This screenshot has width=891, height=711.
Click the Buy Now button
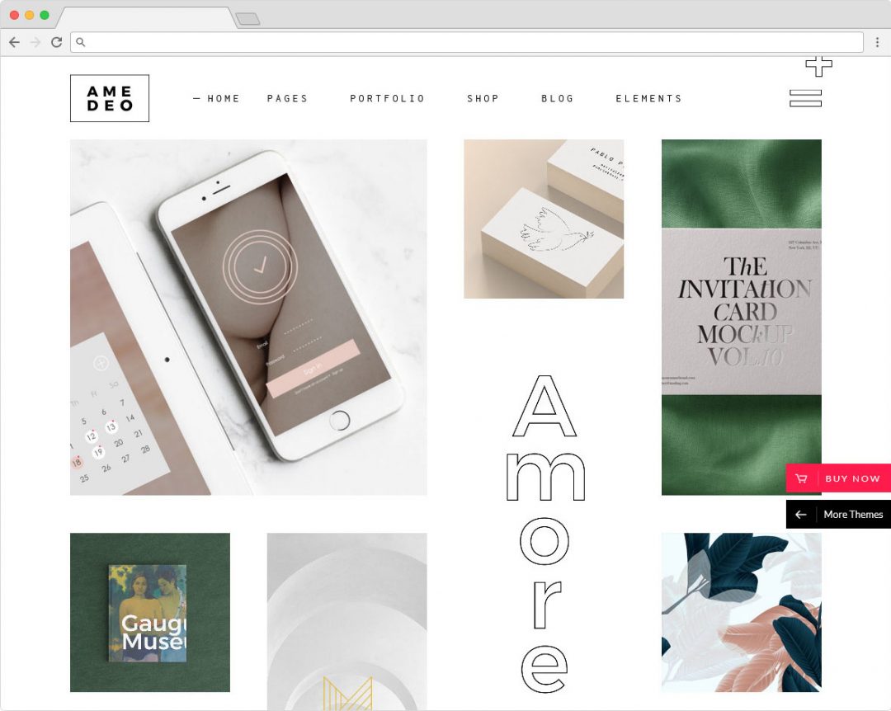click(838, 478)
